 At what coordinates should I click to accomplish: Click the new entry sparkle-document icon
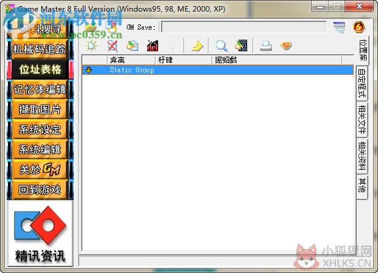click(x=91, y=46)
